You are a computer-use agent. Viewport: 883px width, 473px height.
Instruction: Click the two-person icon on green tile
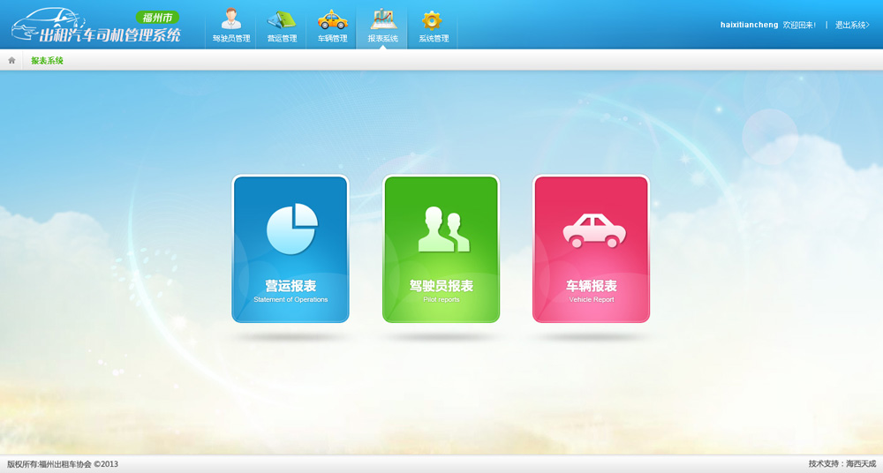click(x=442, y=229)
